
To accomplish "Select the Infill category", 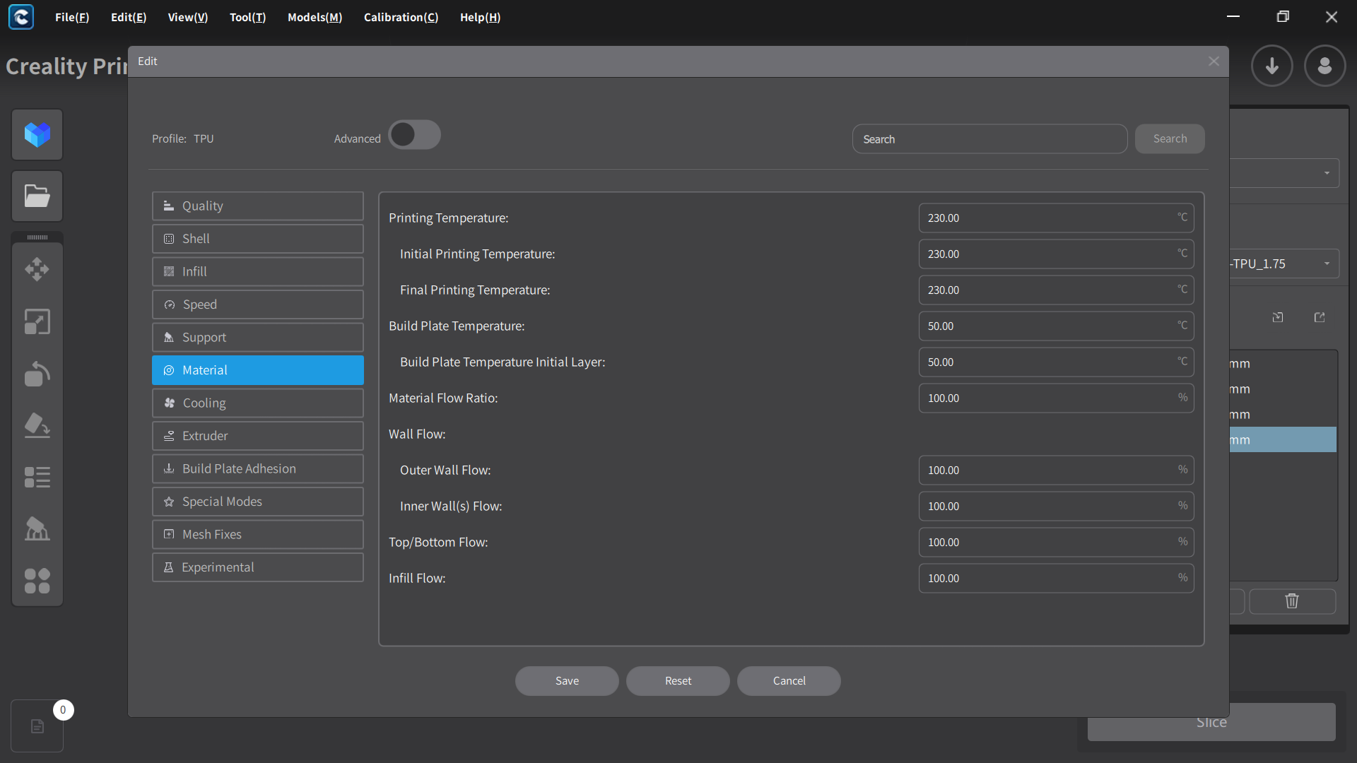I will coord(258,272).
